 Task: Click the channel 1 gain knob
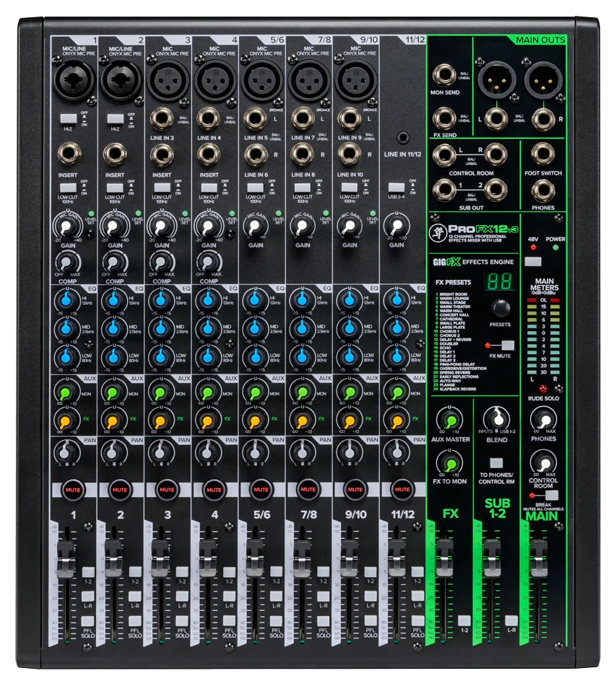(x=66, y=227)
